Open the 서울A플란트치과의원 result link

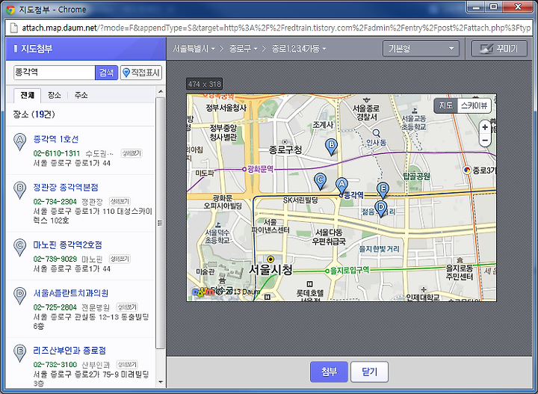71,293
